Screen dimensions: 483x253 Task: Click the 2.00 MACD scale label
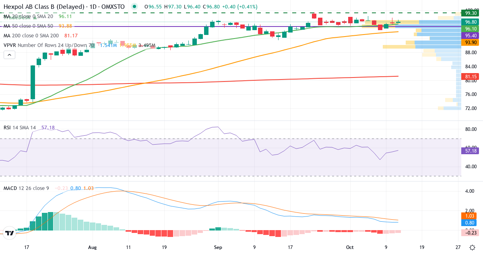(470, 211)
